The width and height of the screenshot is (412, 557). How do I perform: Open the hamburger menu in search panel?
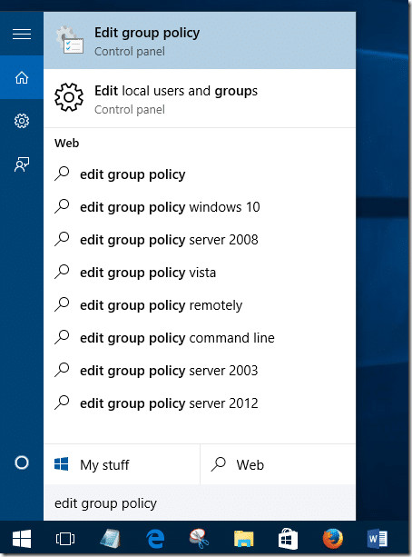click(22, 35)
